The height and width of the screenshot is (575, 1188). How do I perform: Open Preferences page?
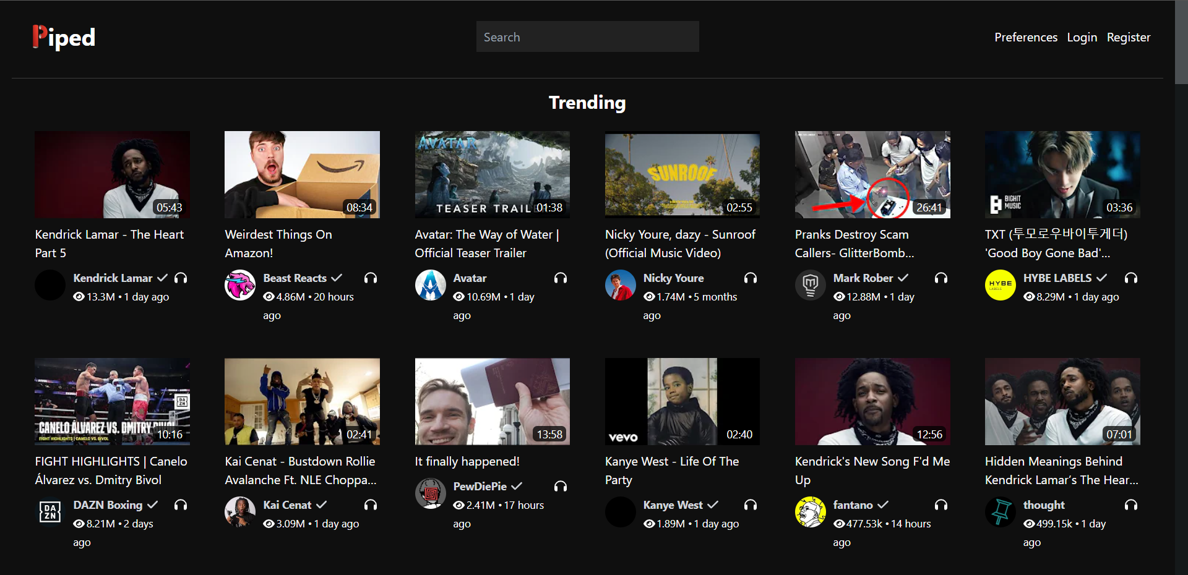(1026, 37)
